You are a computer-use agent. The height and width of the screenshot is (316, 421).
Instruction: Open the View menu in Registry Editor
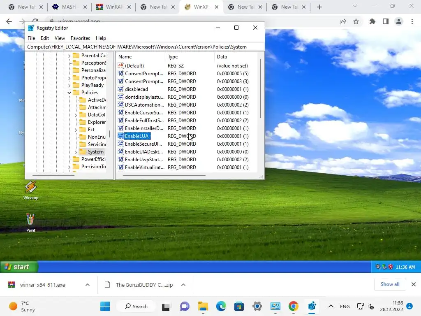coord(60,38)
